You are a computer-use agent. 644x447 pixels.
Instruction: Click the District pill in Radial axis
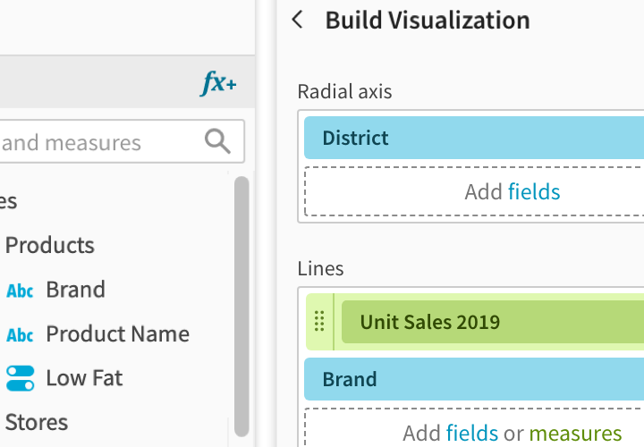474,138
